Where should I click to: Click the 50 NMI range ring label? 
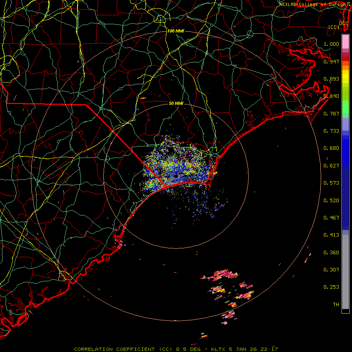(176, 103)
